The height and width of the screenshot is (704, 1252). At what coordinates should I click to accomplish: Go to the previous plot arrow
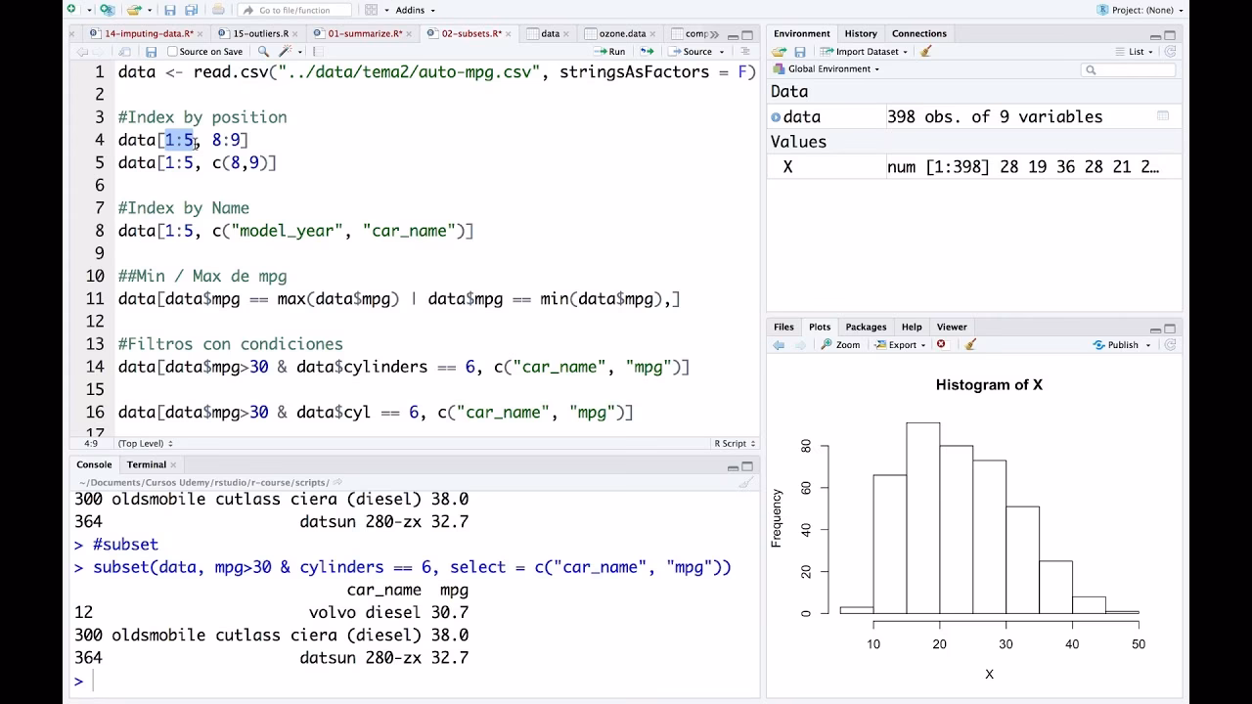point(779,345)
